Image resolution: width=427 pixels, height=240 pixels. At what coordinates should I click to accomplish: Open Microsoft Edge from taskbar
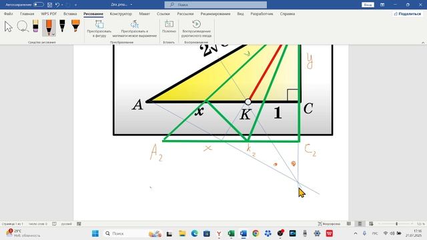tap(194, 233)
